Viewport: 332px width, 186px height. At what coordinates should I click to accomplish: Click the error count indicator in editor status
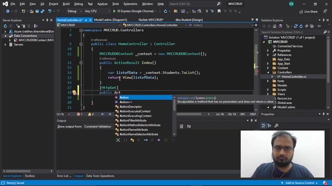pos(79,114)
